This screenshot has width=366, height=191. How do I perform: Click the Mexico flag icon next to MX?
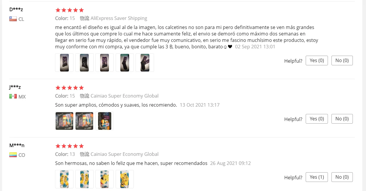13,96
